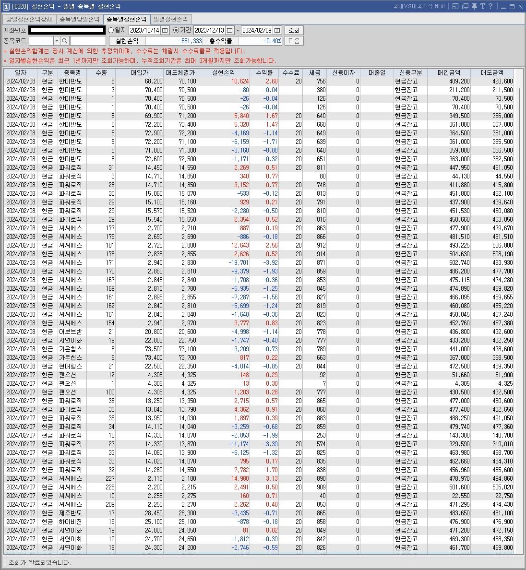This screenshot has height=570, width=526.
Task: Click the duplicate window icon in title bar
Action: pyautogui.click(x=465, y=6)
